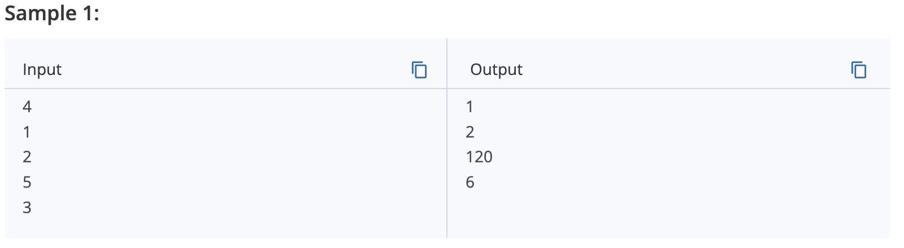Click the blank area below output value 6
The width and height of the screenshot is (904, 248).
point(667,214)
